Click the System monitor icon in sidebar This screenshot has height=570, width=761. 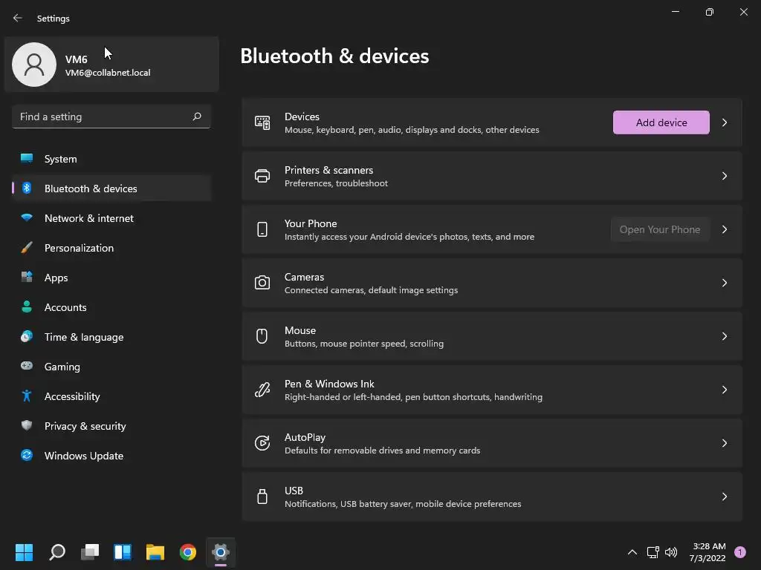(27, 159)
